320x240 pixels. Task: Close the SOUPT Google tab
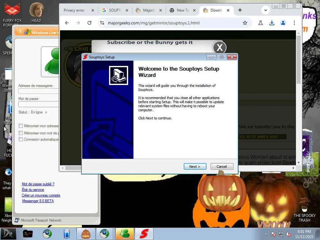coord(127,10)
